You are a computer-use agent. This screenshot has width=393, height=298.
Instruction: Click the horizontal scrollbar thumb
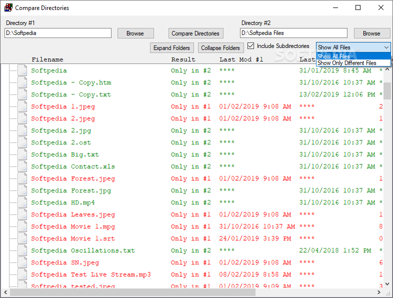[133, 292]
